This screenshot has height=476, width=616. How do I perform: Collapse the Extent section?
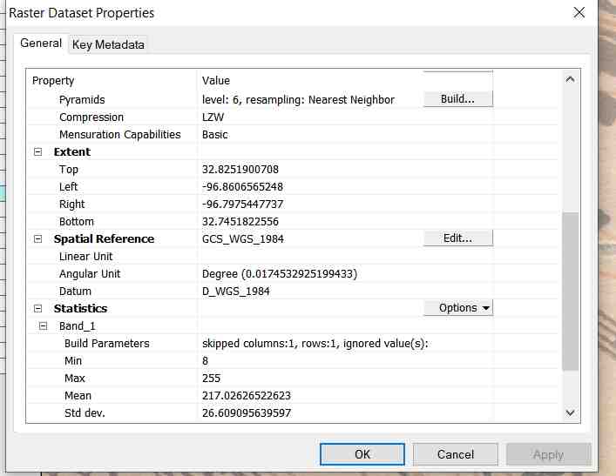pos(37,151)
